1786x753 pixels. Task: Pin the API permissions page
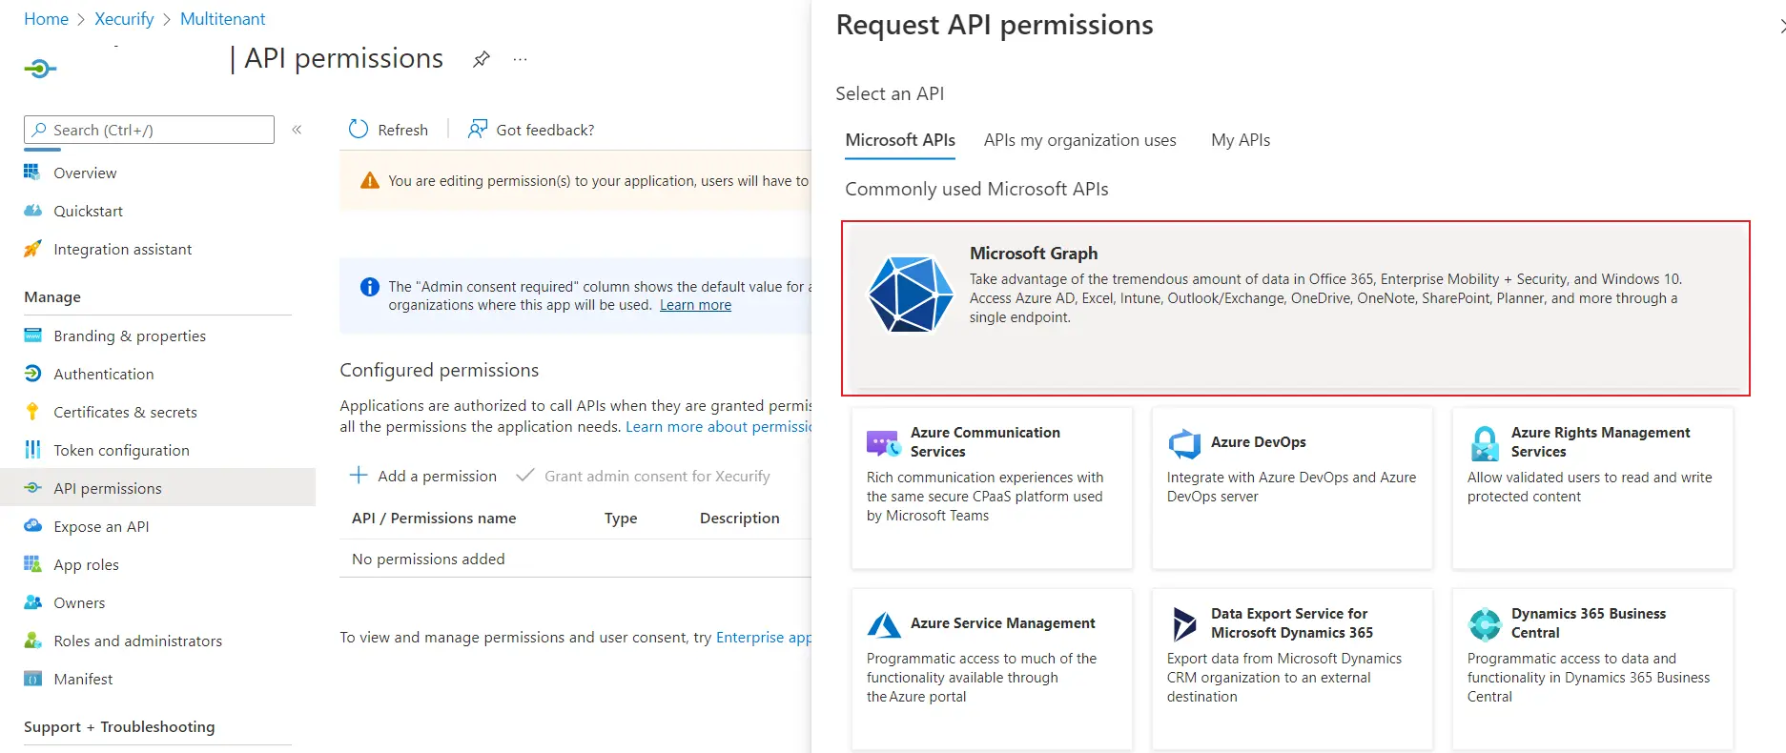482,59
